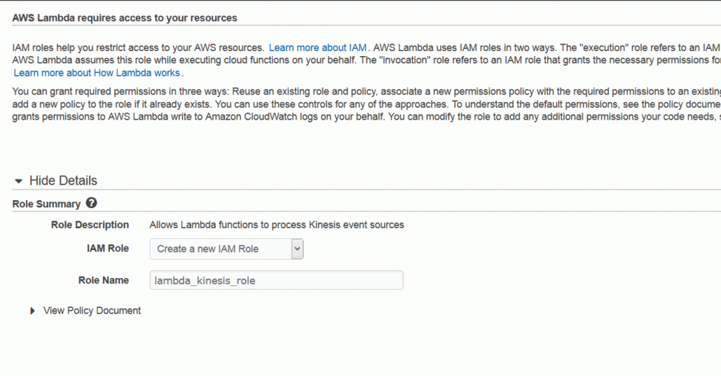The width and height of the screenshot is (721, 376).
Task: Click 'AWS Lambda requires access to your resources' heading
Action: click(125, 18)
